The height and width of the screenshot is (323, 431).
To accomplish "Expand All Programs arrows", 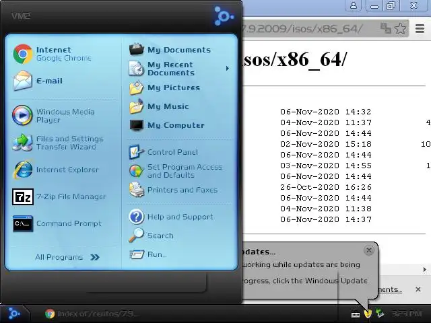I will [95, 257].
